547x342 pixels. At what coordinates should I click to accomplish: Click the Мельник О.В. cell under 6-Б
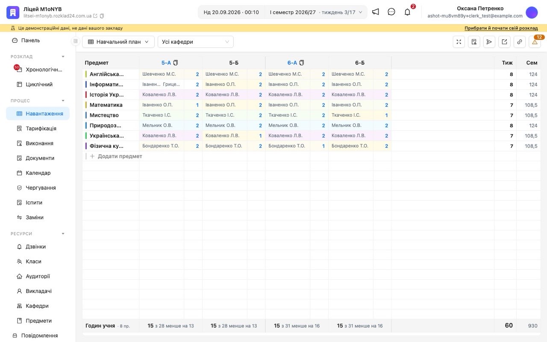[x=351, y=125]
